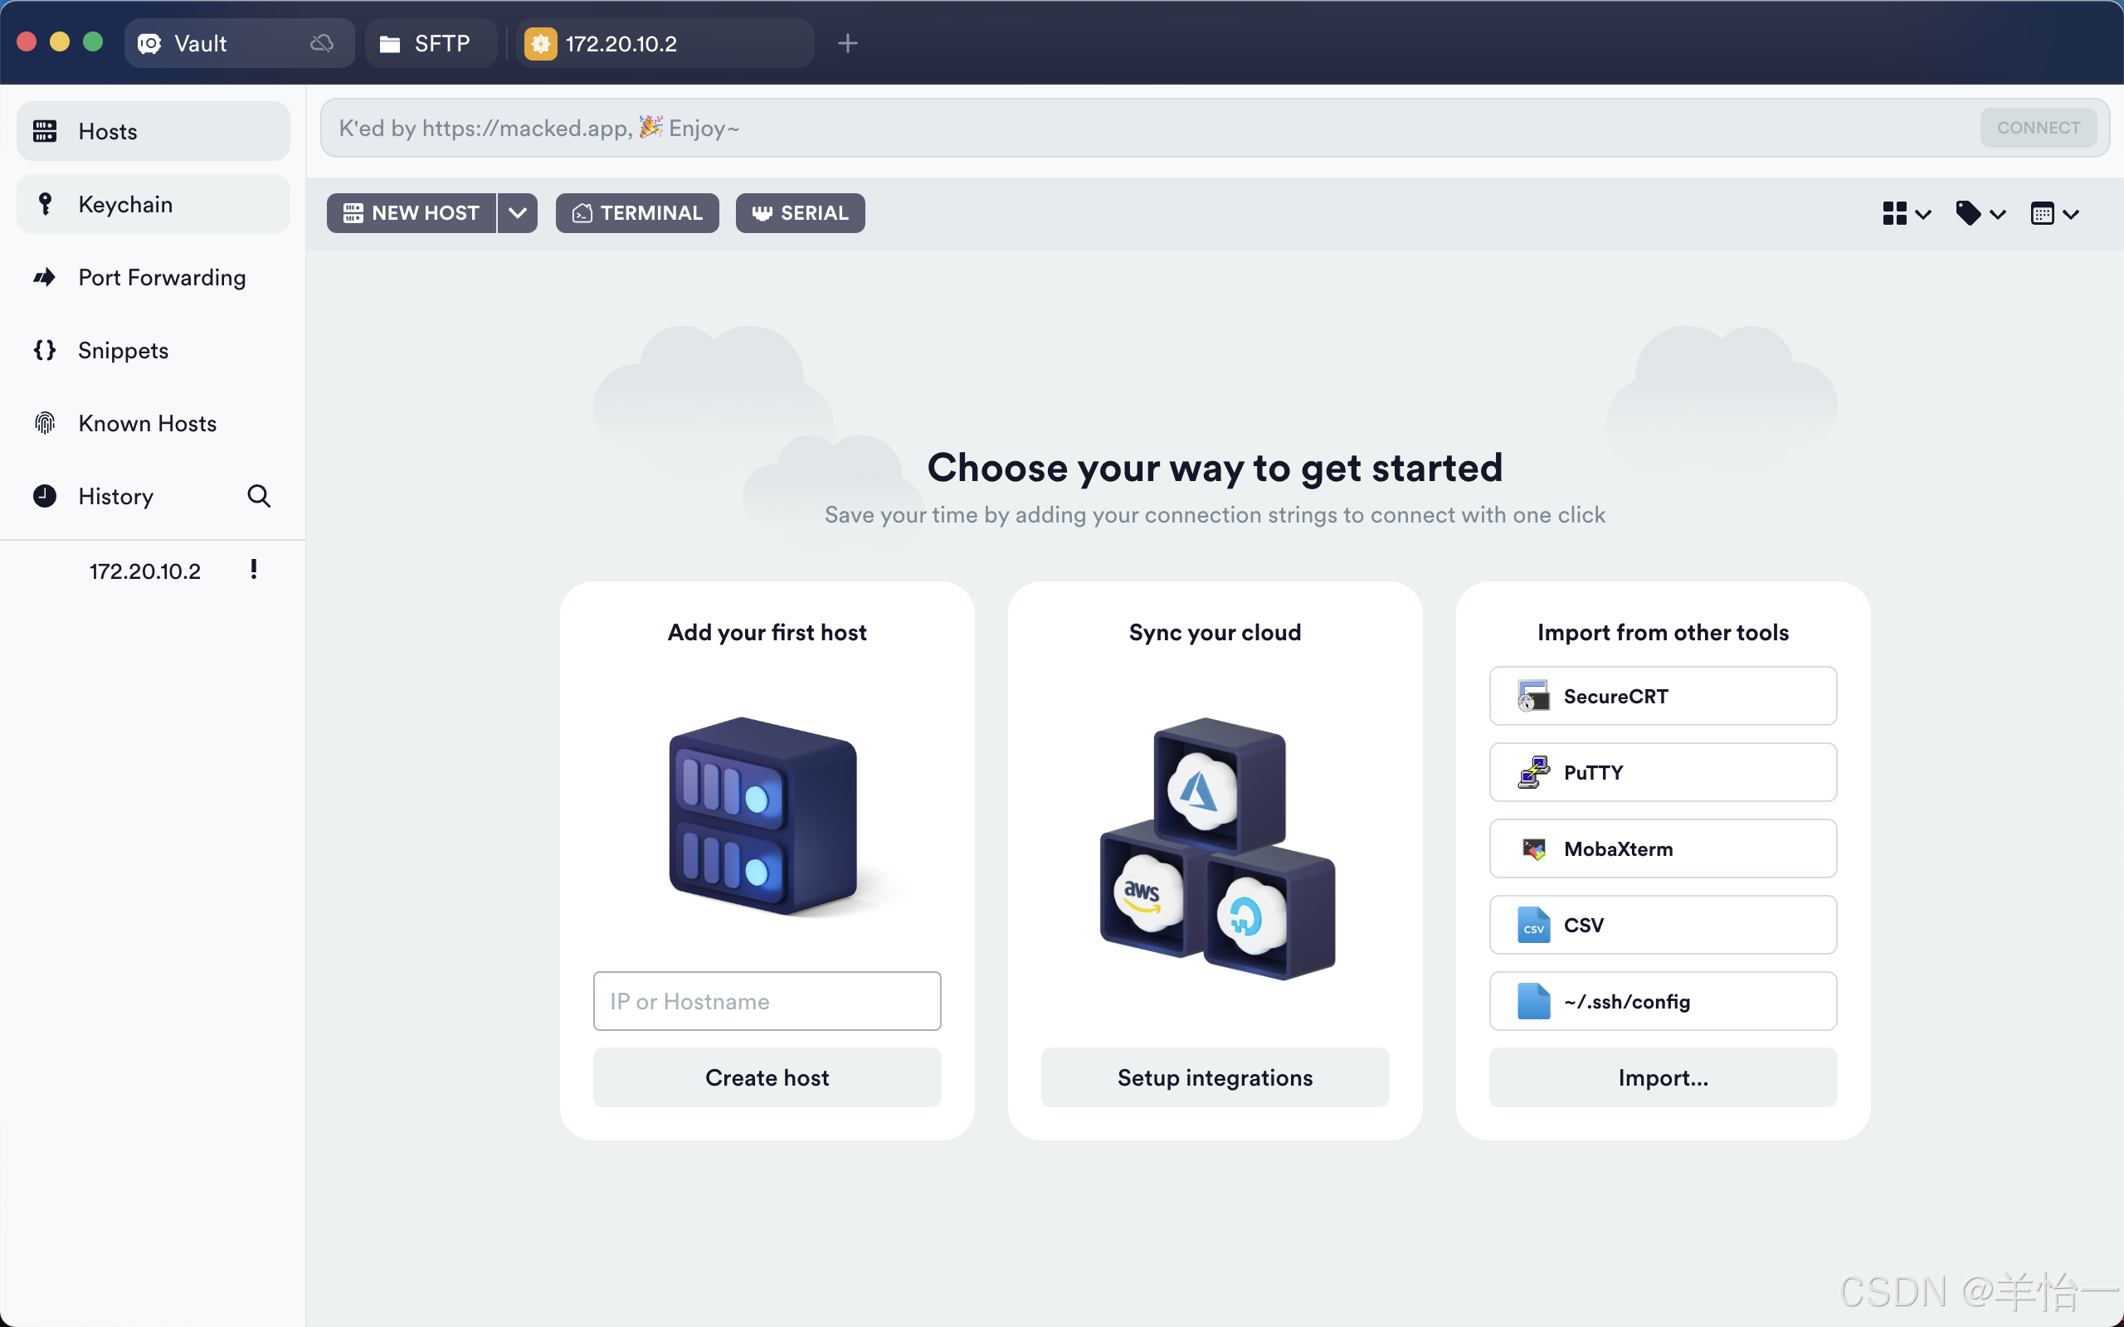The width and height of the screenshot is (2124, 1327).
Task: Expand the tag filter dropdown
Action: click(x=1980, y=213)
